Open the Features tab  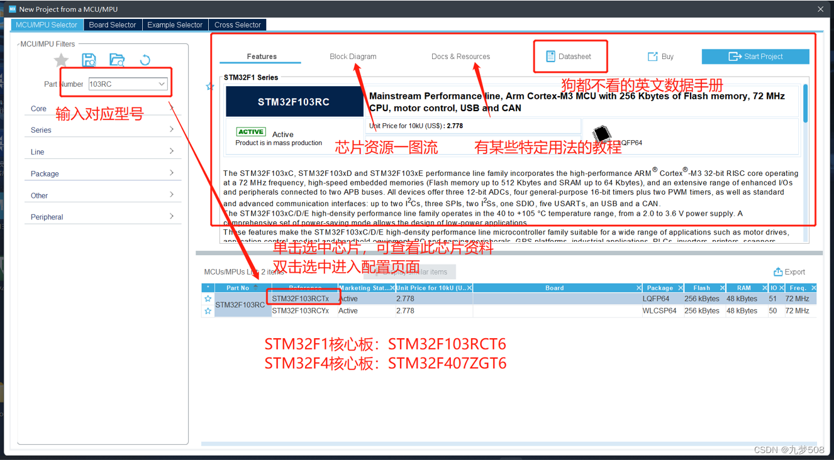[x=262, y=57]
